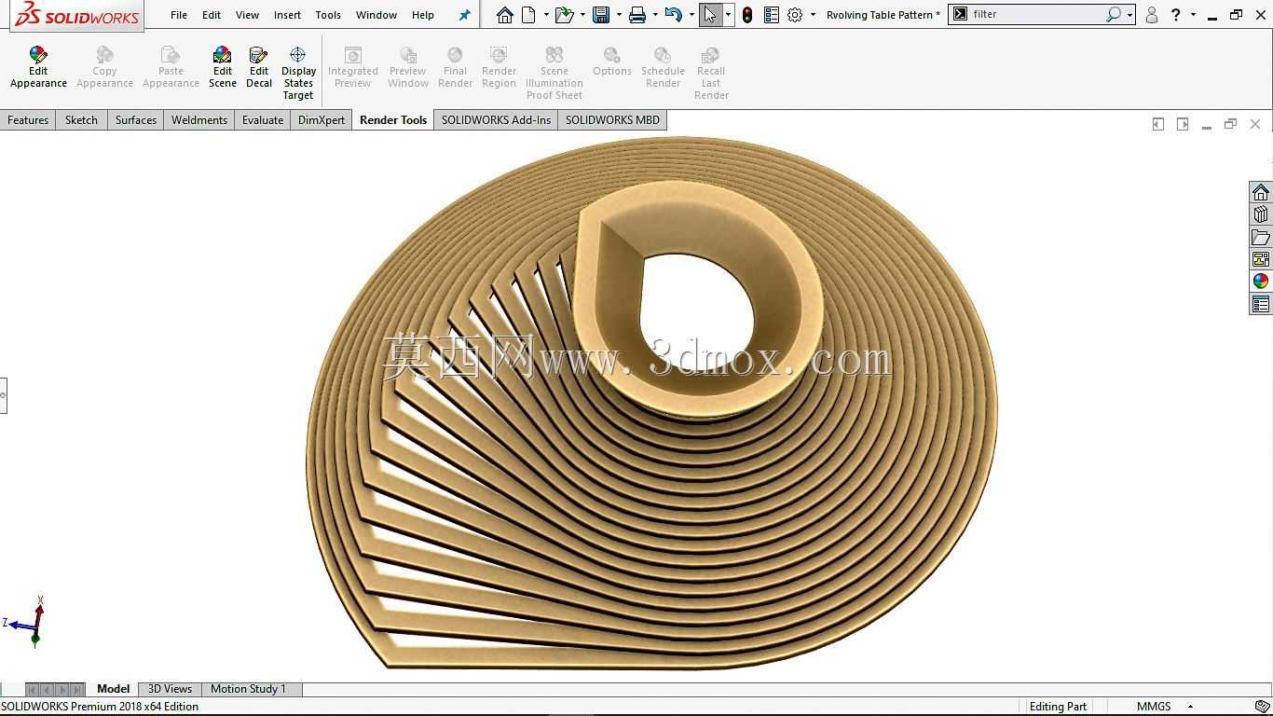The height and width of the screenshot is (716, 1273).
Task: Switch to the SOLIDWORKS Add-Ins tab
Action: 496,120
